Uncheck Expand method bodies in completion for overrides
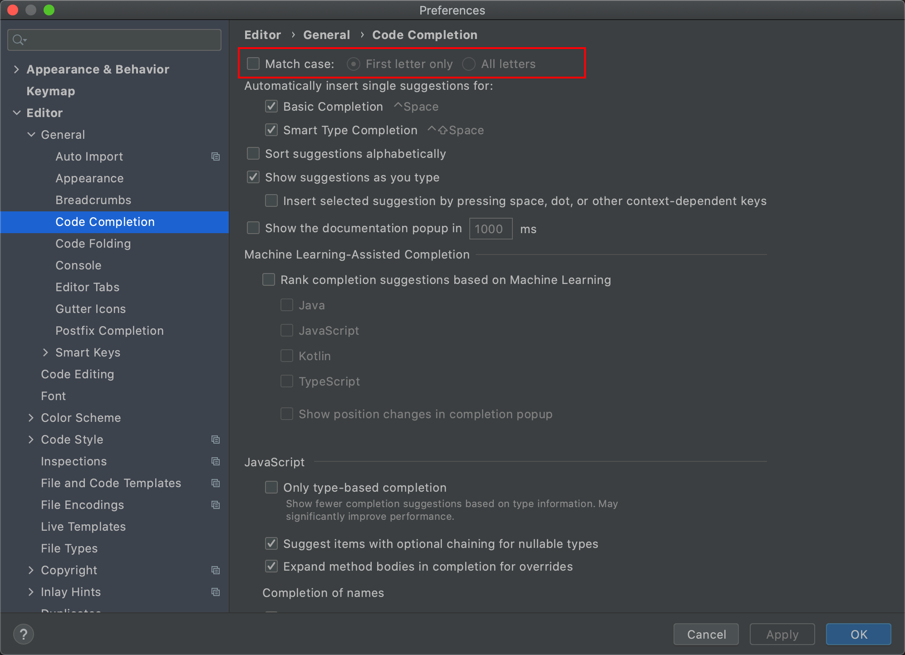This screenshot has width=905, height=655. point(271,567)
